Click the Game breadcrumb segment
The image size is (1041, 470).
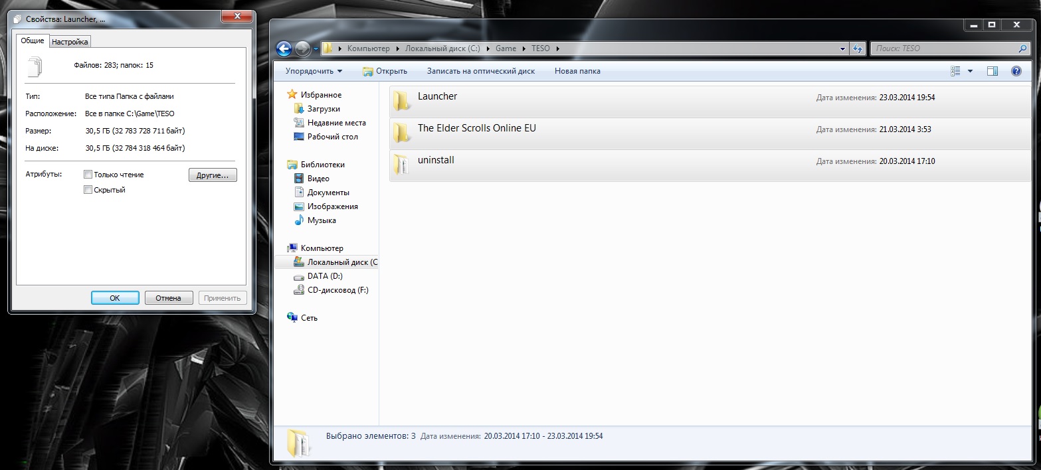point(506,48)
